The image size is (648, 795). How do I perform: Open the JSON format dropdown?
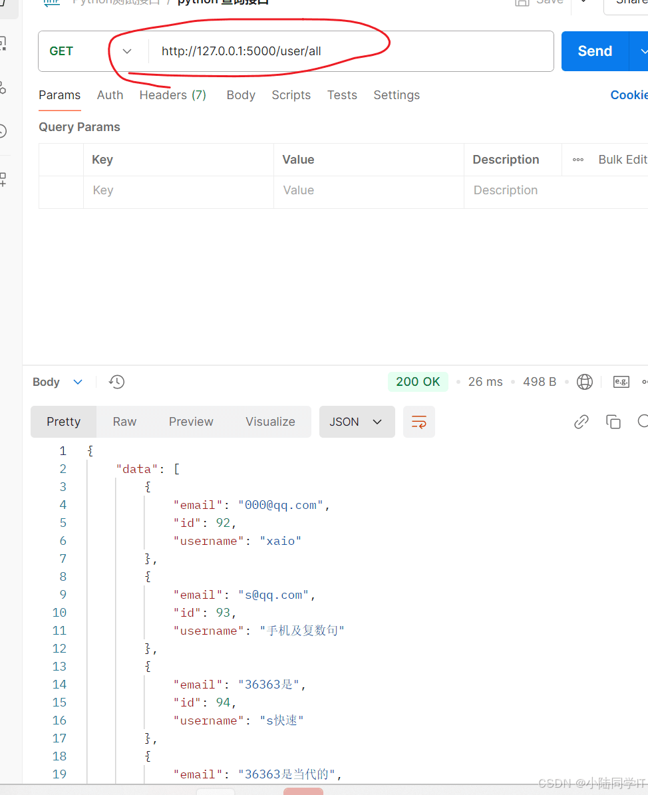(x=357, y=422)
